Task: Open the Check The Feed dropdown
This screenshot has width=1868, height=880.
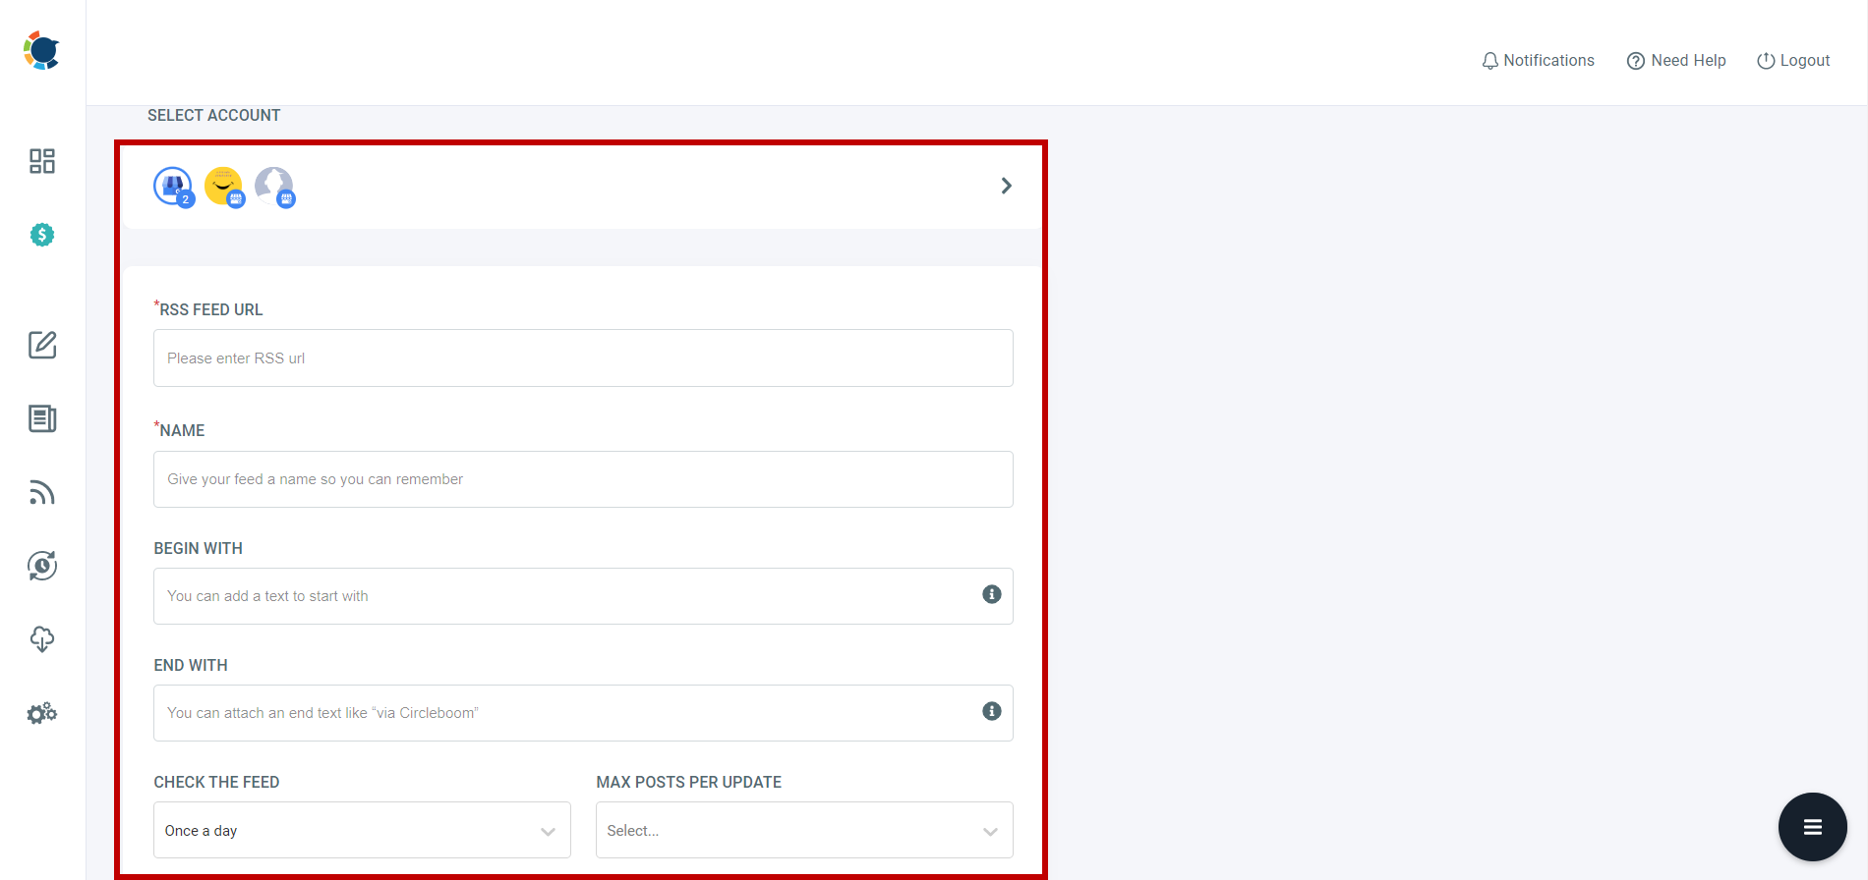Action: (x=362, y=830)
